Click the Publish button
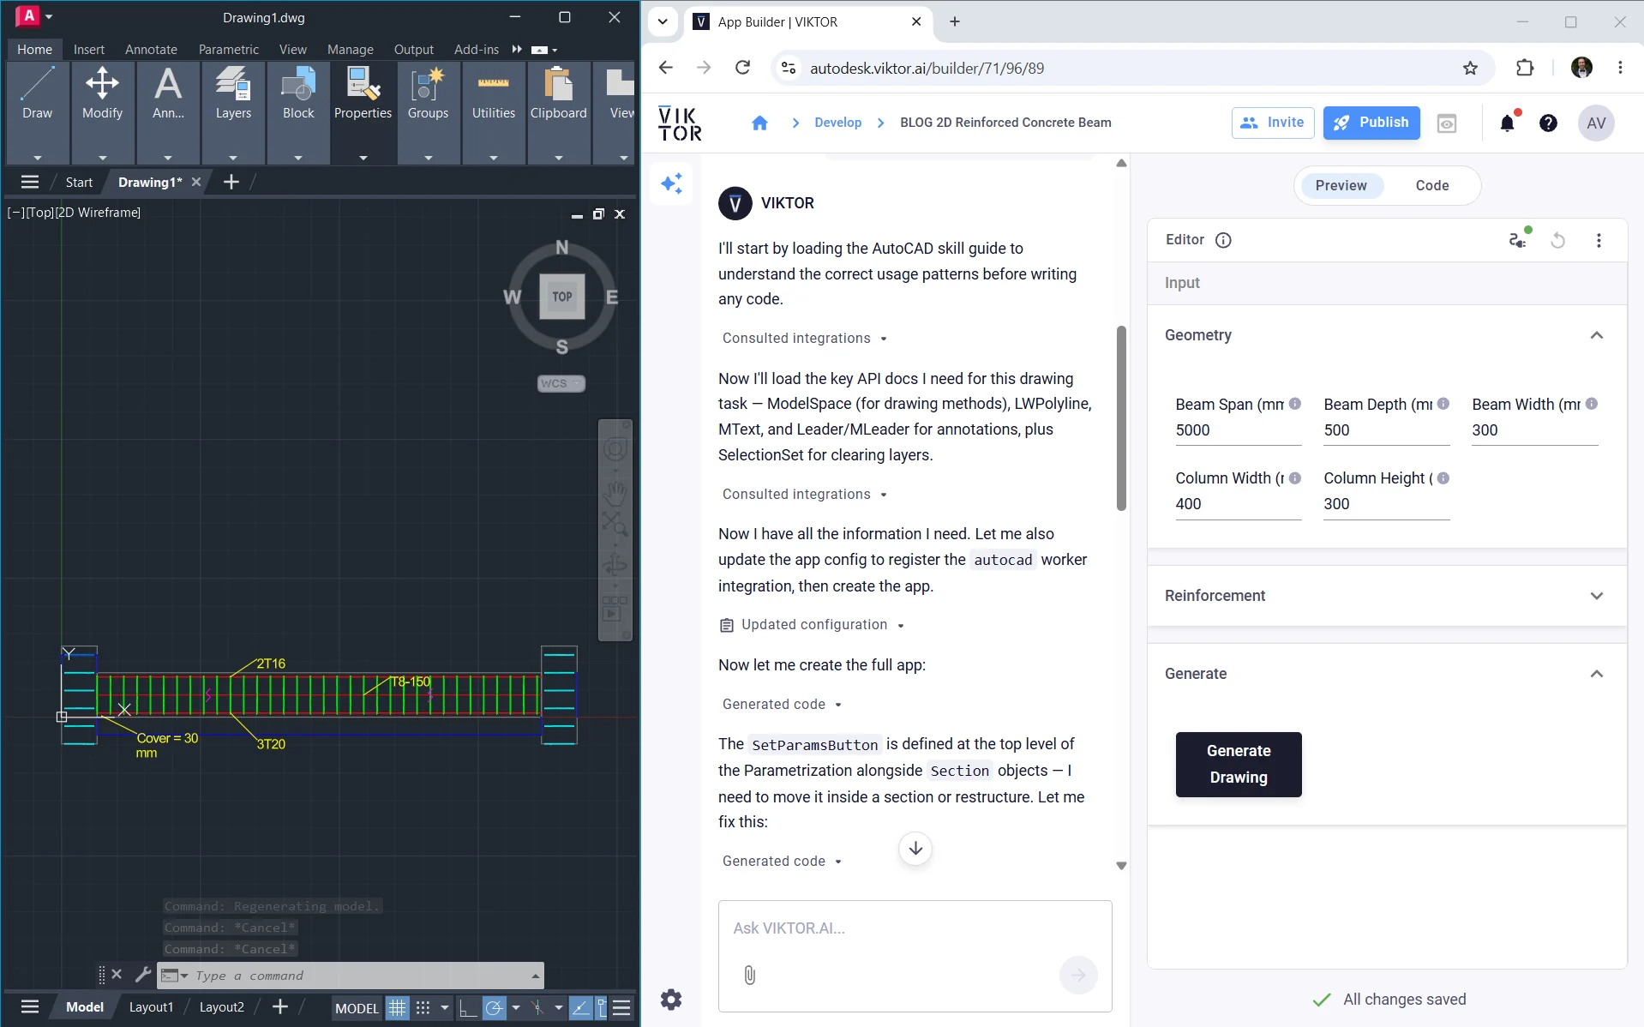Viewport: 1644px width, 1027px height. (x=1371, y=123)
